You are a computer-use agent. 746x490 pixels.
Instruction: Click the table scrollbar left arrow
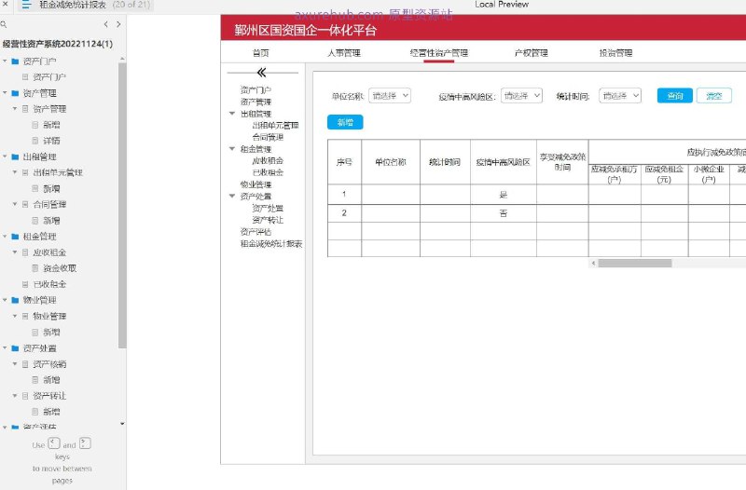click(x=593, y=264)
